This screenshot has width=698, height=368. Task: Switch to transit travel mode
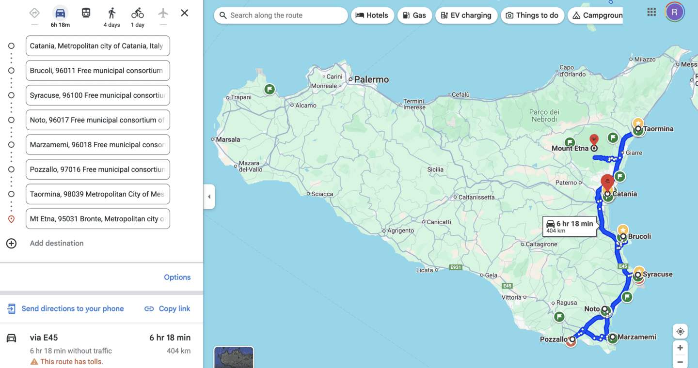86,13
